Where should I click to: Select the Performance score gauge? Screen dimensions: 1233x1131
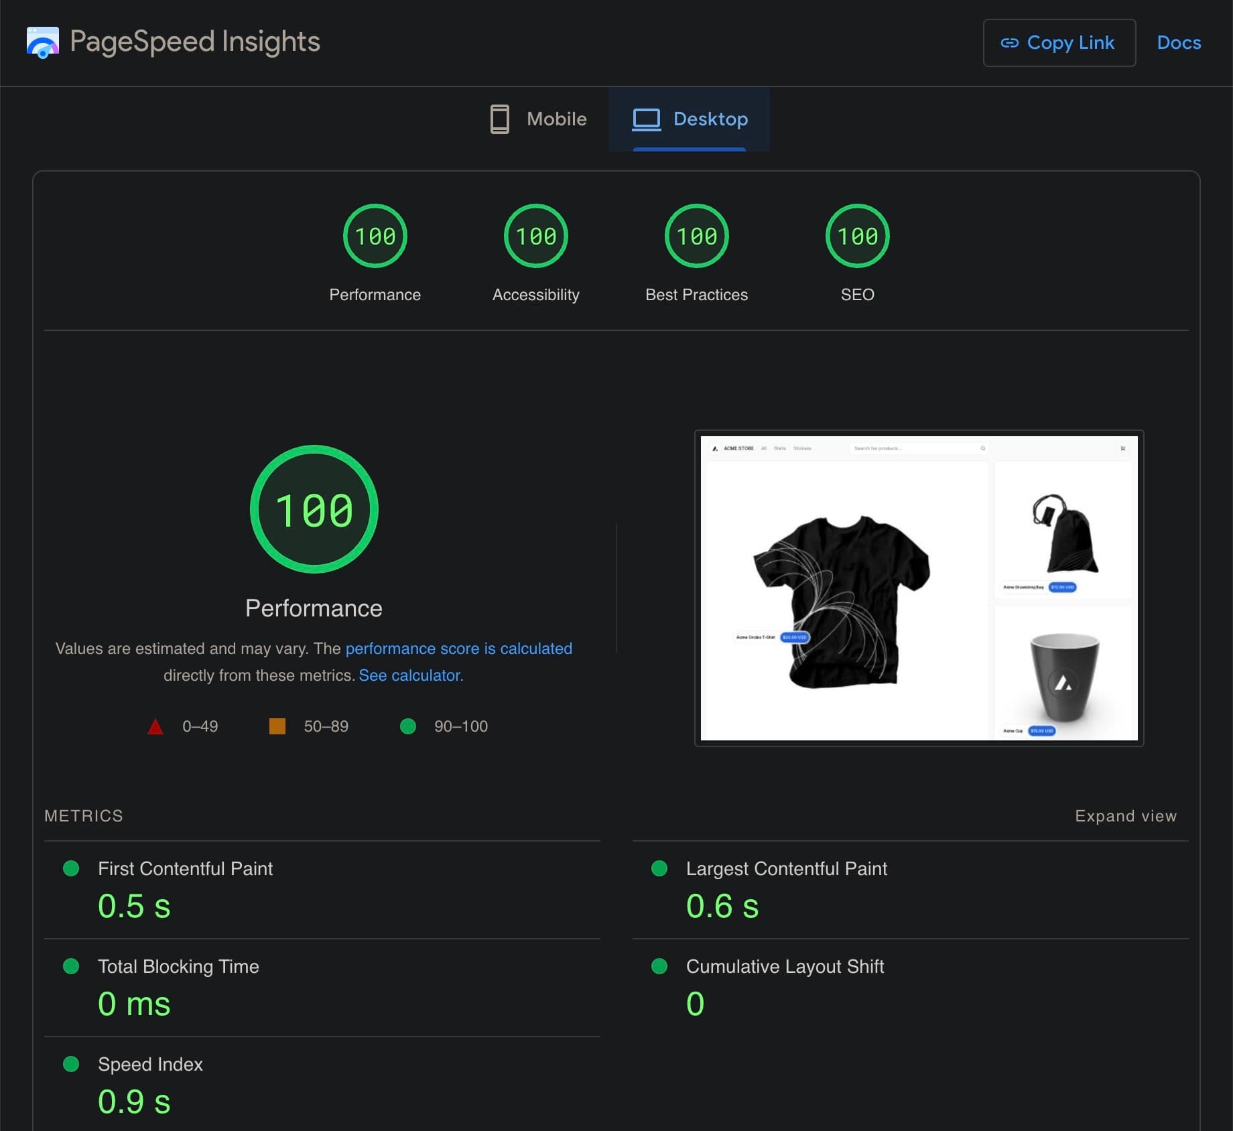[x=375, y=235]
